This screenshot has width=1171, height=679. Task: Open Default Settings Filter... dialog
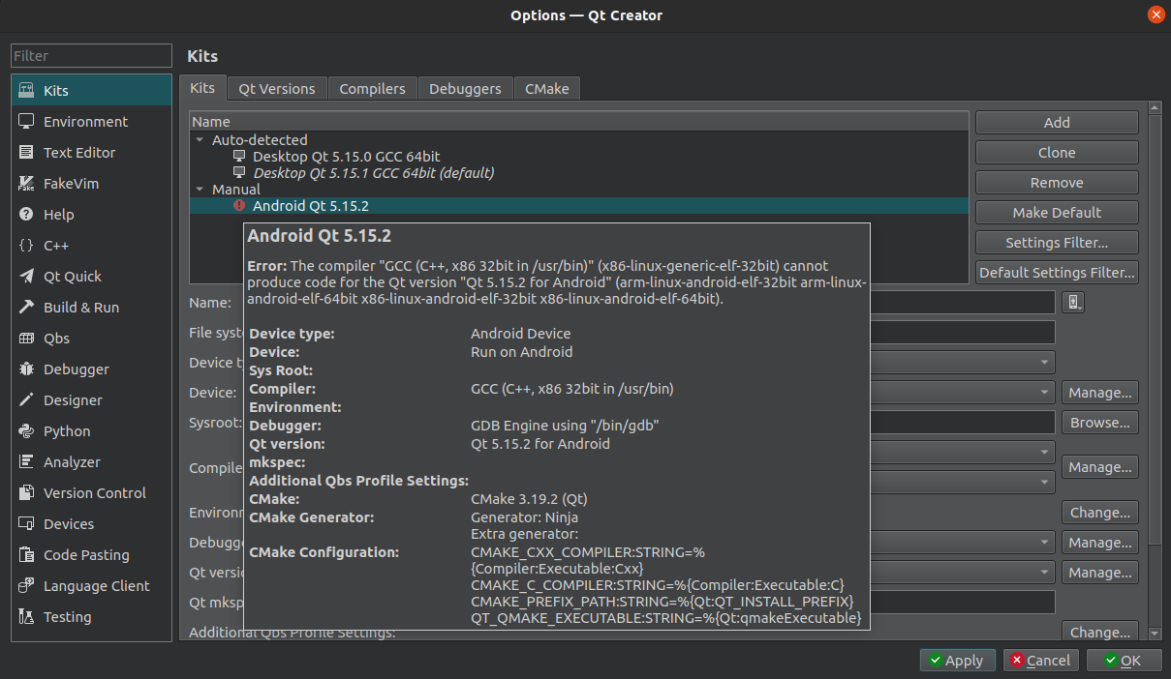click(1057, 273)
